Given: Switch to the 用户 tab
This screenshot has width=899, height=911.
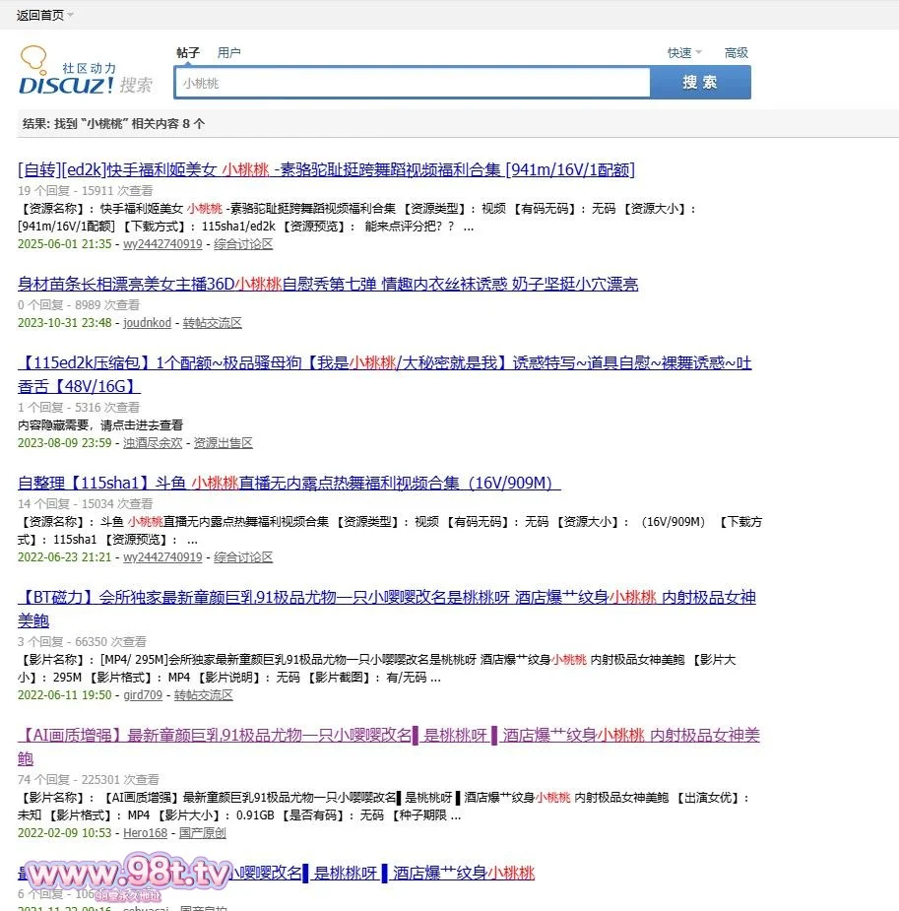Looking at the screenshot, I should coord(229,53).
